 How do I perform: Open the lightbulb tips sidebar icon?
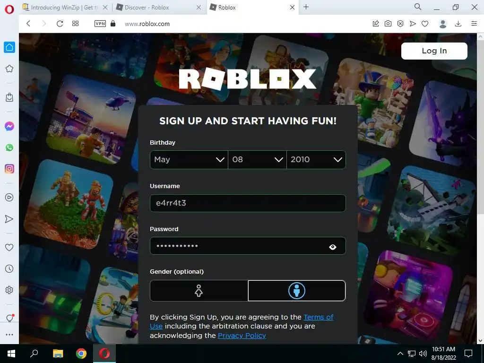(x=9, y=318)
